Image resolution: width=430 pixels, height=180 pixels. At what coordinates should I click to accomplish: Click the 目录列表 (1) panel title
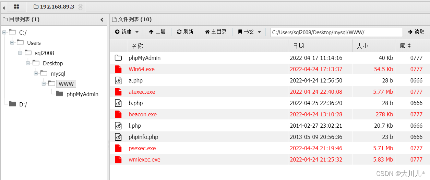pyautogui.click(x=24, y=20)
